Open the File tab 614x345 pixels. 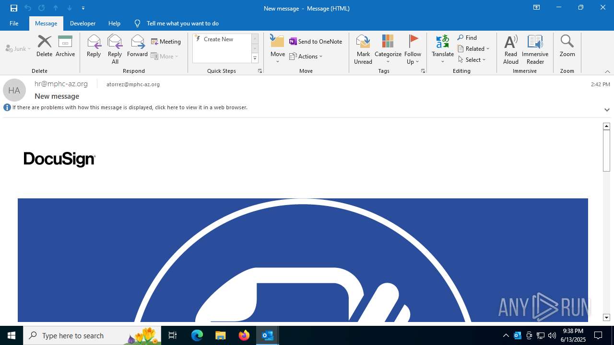[14, 23]
